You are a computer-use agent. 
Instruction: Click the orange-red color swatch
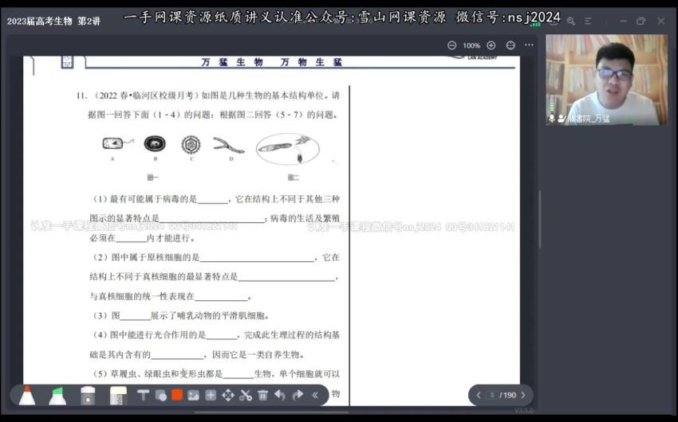pyautogui.click(x=177, y=395)
